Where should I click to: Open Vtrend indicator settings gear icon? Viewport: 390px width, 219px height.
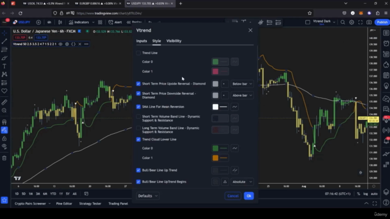click(67, 44)
